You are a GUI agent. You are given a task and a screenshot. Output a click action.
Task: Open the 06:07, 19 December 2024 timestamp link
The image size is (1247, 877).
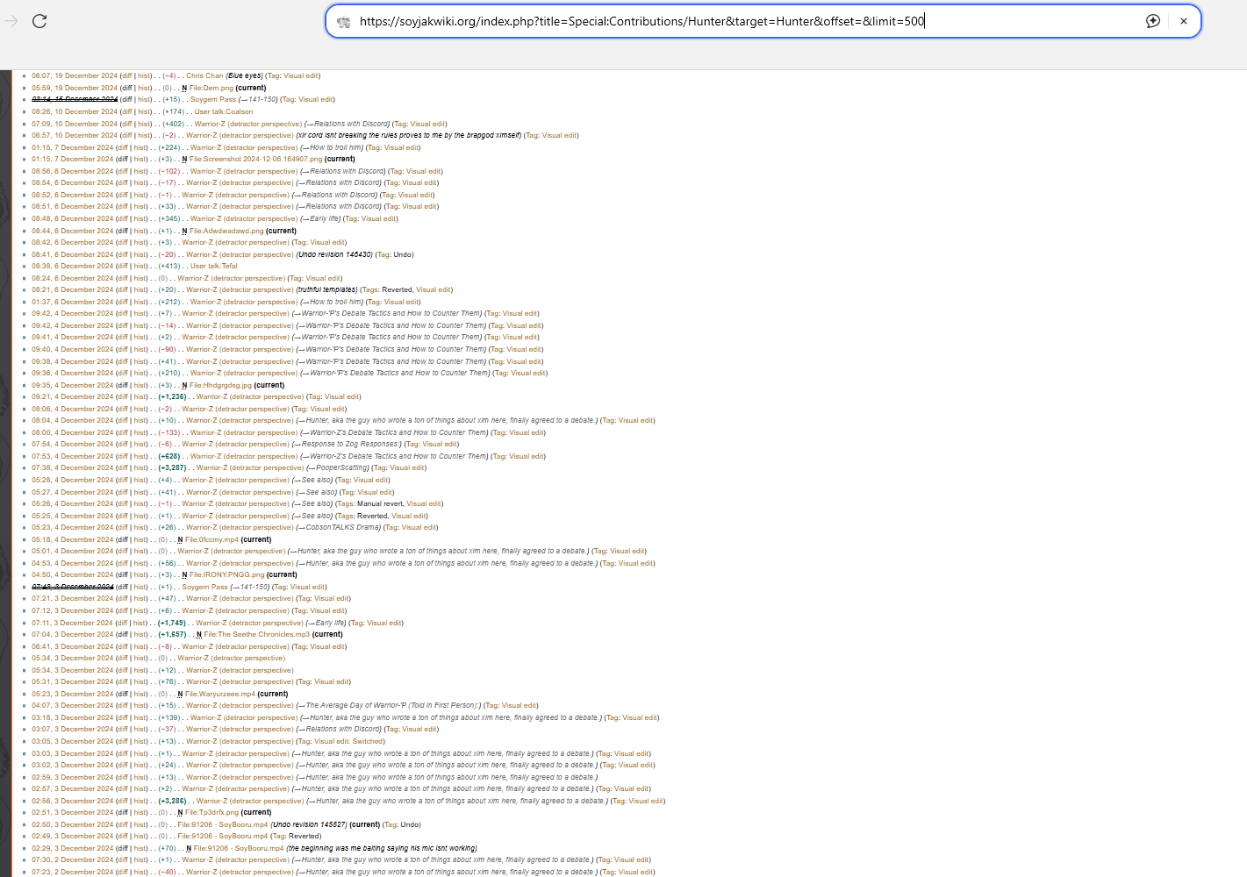(x=75, y=76)
